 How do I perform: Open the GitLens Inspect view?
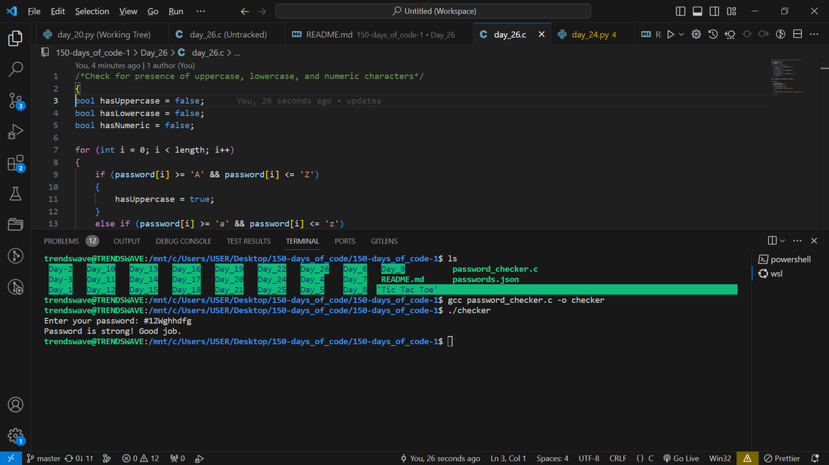click(15, 287)
